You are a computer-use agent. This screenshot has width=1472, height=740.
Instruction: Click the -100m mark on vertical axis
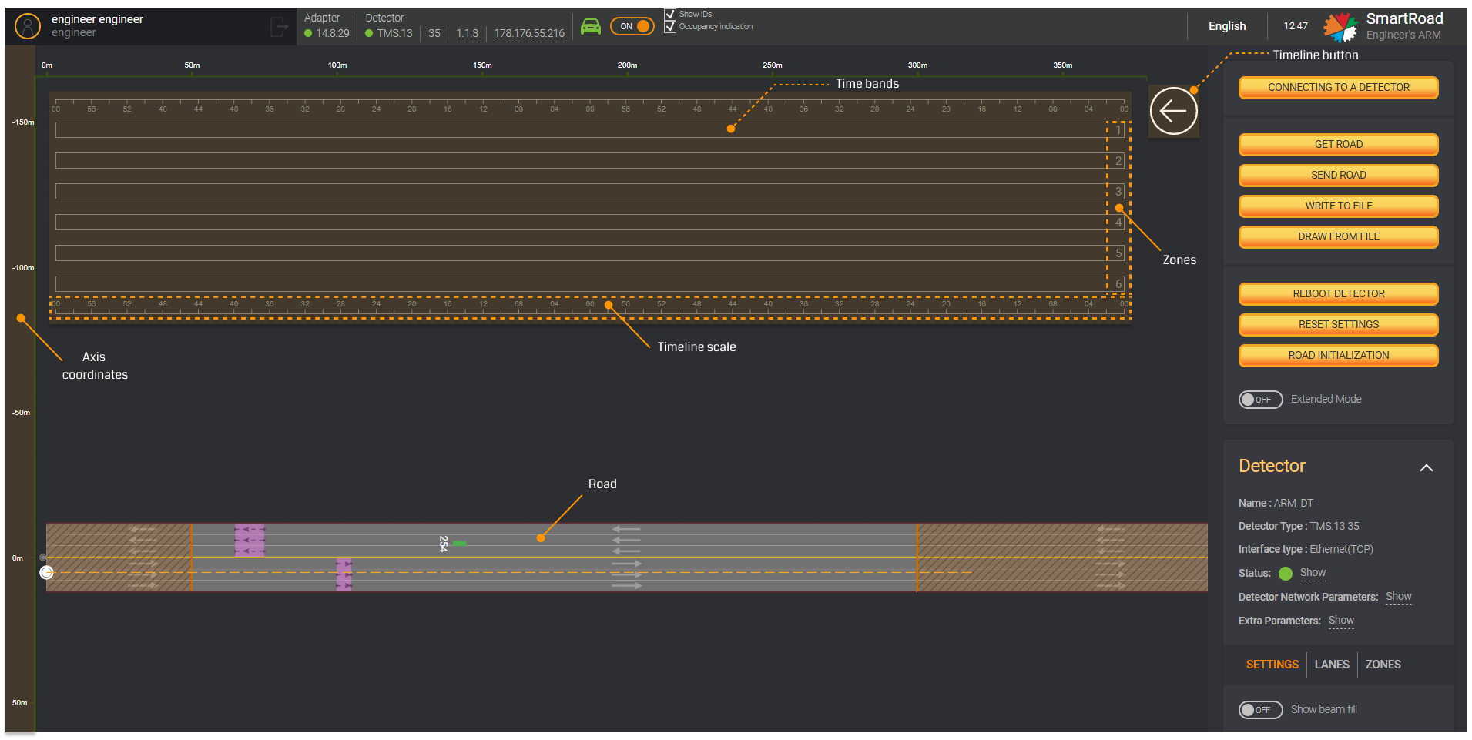23,268
